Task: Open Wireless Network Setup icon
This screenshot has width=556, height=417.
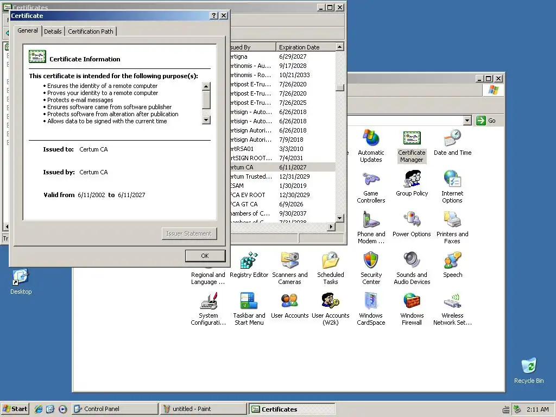Action: [452, 309]
